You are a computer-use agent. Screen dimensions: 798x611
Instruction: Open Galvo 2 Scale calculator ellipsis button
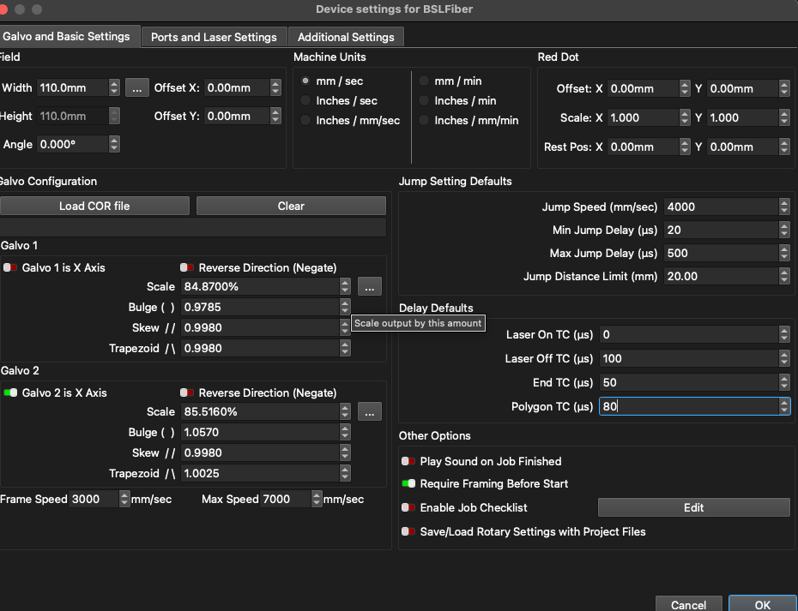coord(369,412)
